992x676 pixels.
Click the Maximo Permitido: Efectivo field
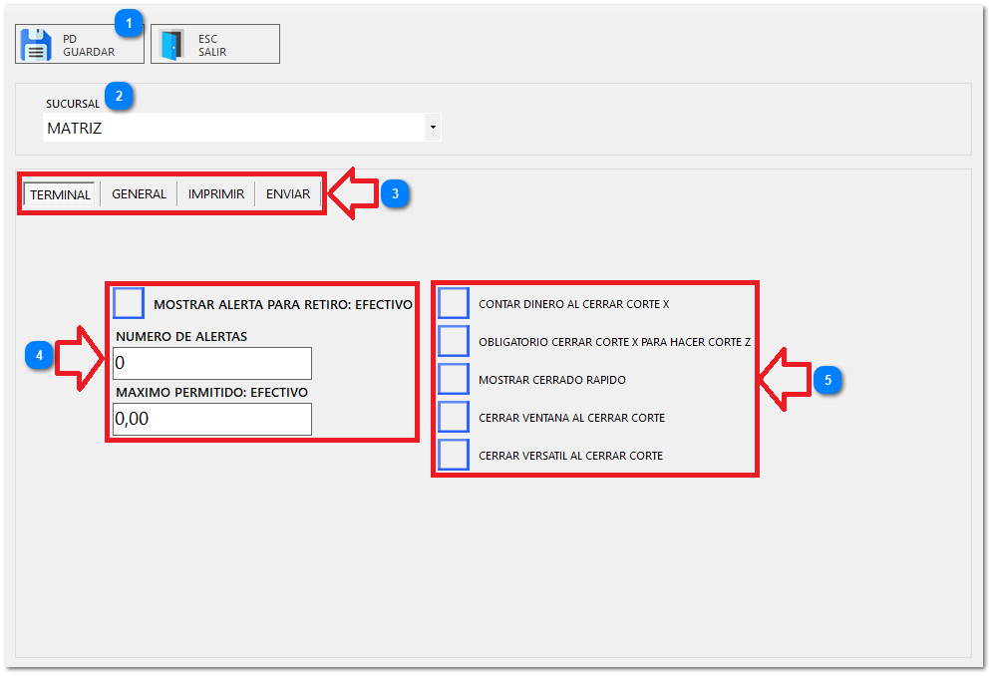pyautogui.click(x=212, y=419)
